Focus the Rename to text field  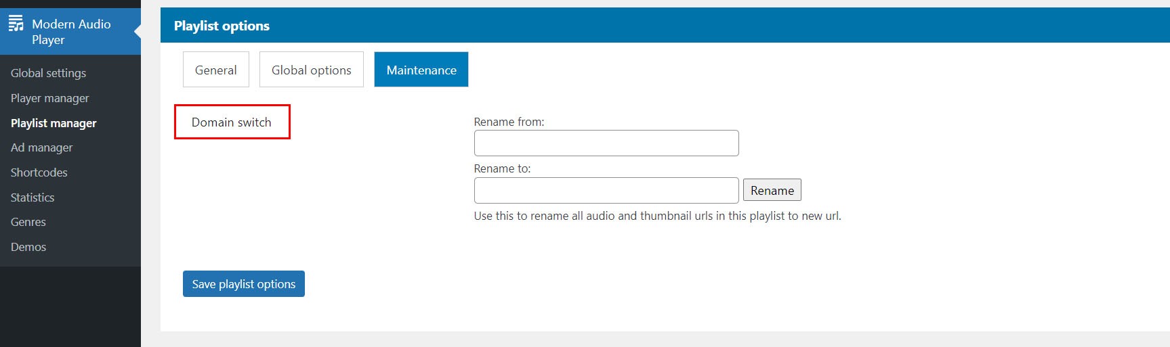click(x=606, y=191)
